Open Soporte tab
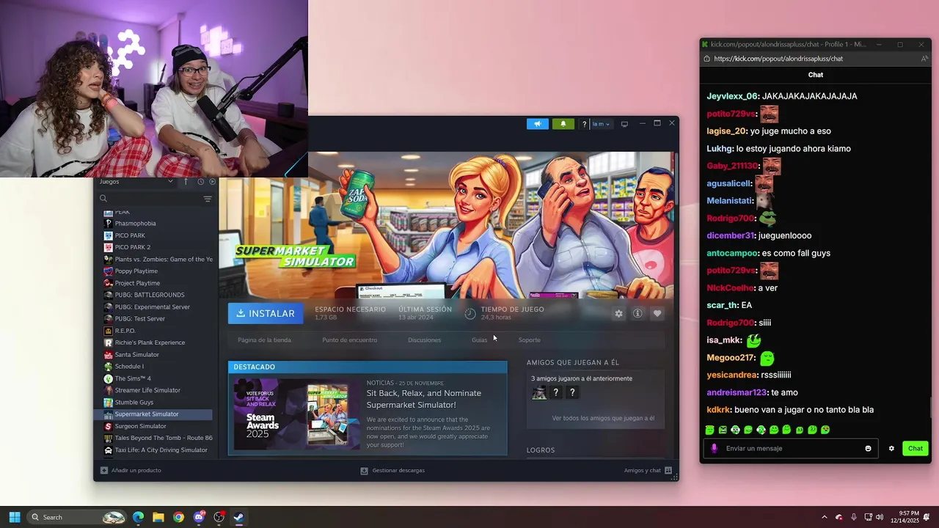Image resolution: width=939 pixels, height=528 pixels. click(529, 340)
